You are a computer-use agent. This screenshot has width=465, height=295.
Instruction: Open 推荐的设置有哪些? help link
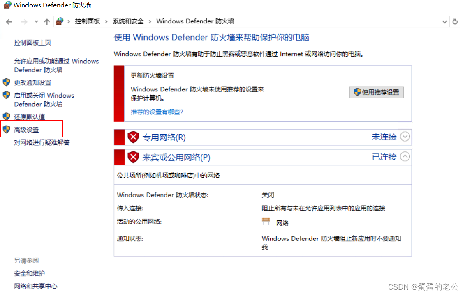(x=157, y=112)
